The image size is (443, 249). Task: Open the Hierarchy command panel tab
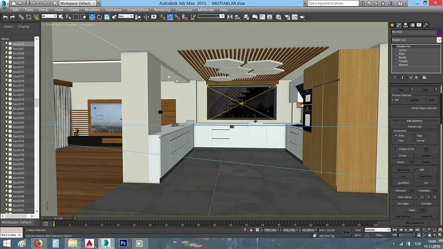[x=406, y=25]
